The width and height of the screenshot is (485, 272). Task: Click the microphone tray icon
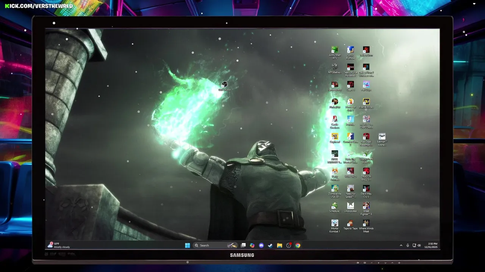coord(408,246)
